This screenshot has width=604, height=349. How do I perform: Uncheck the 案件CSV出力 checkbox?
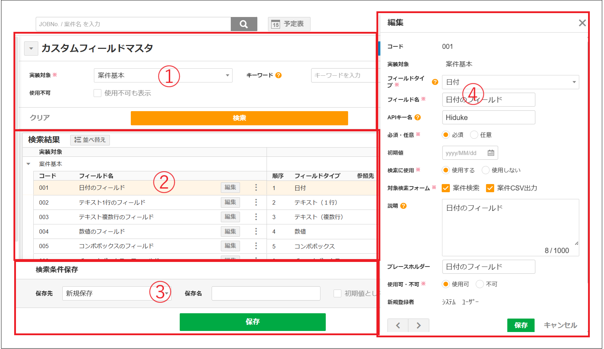(490, 188)
